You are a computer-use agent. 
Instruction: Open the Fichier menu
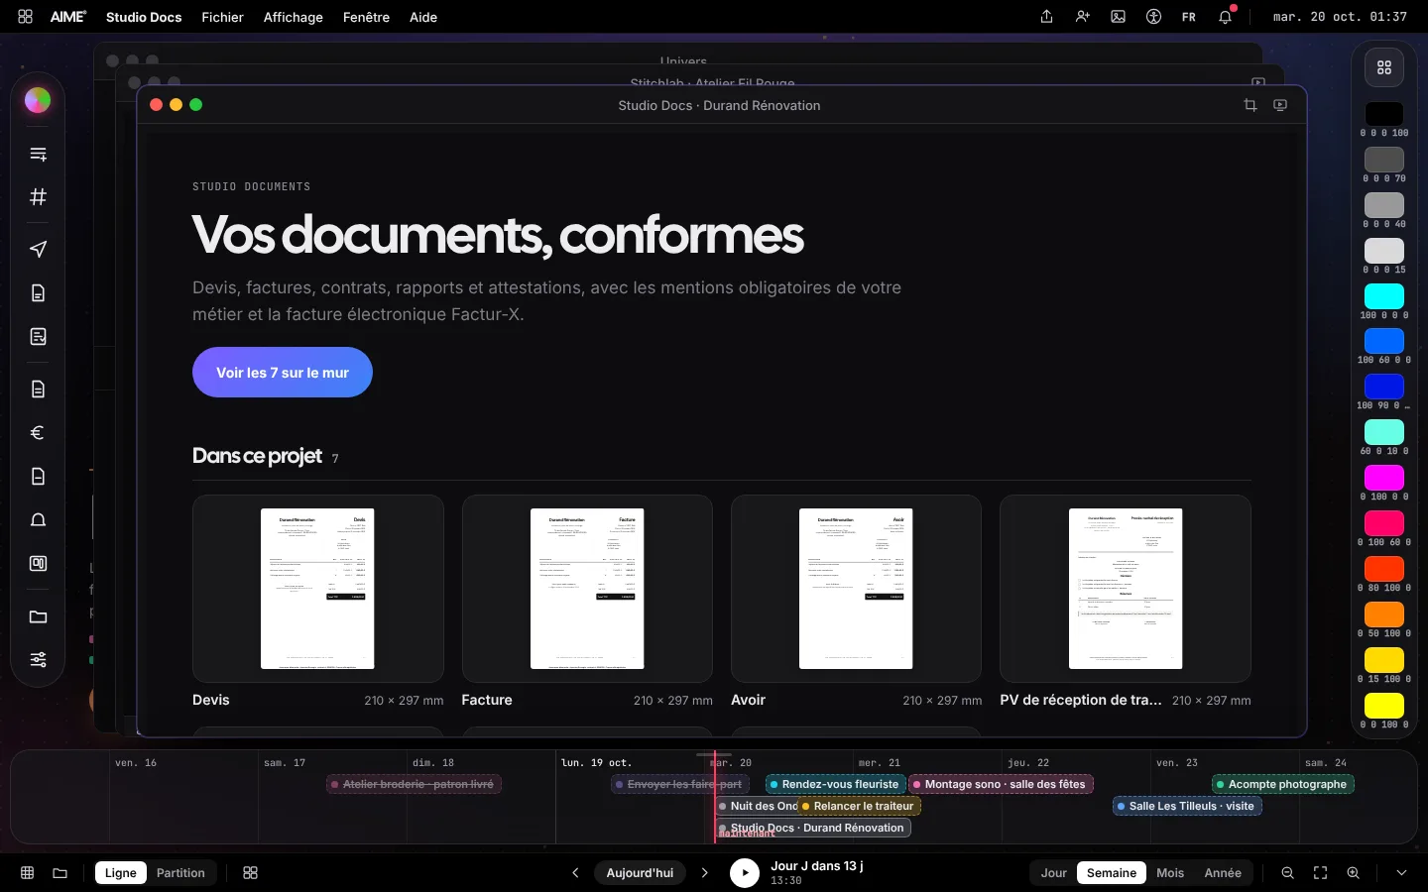pos(222,17)
